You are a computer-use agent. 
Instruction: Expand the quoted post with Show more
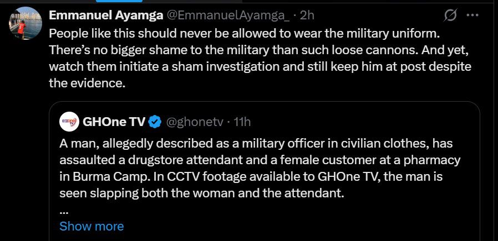tap(92, 226)
